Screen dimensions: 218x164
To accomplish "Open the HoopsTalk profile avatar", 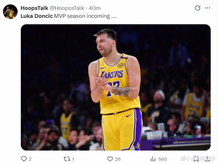I will pos(10,11).
